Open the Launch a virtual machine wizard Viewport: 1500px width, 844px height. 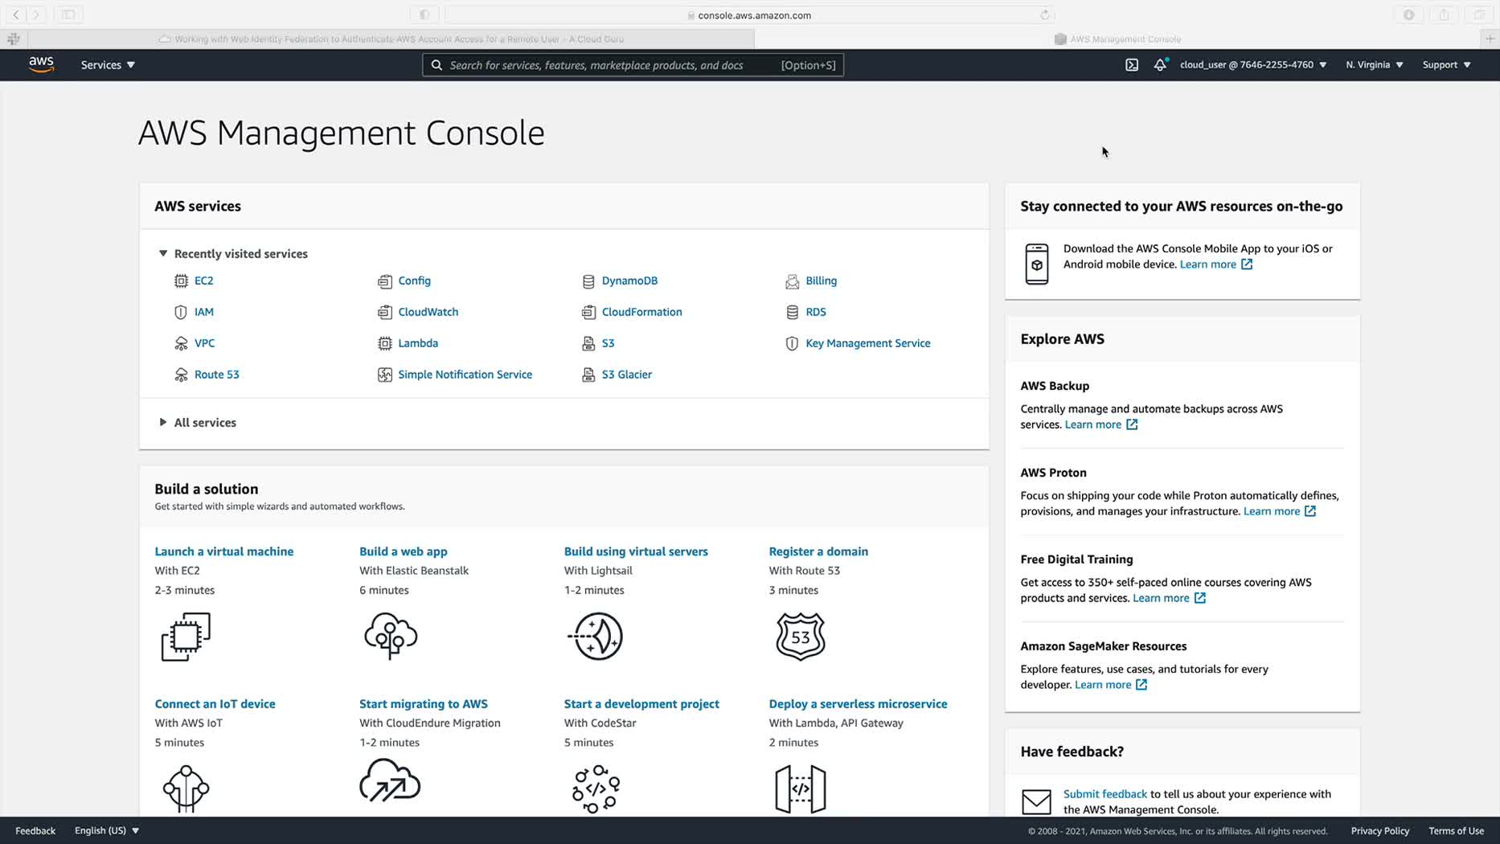[x=224, y=551]
